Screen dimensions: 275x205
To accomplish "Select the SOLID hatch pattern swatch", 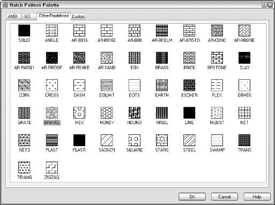I will (x=24, y=31).
